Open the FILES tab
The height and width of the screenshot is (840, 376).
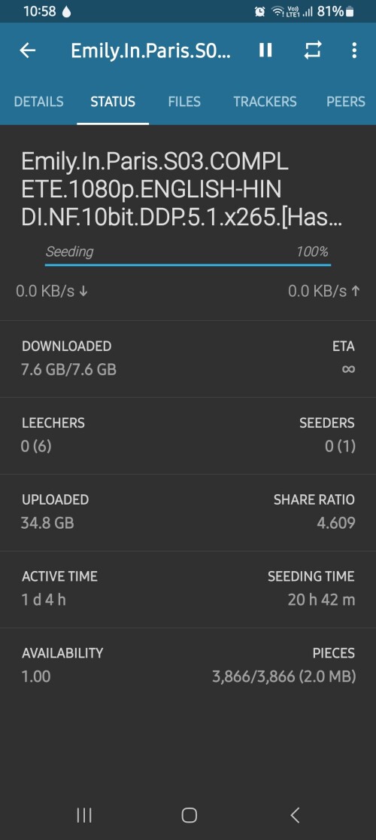coord(184,102)
